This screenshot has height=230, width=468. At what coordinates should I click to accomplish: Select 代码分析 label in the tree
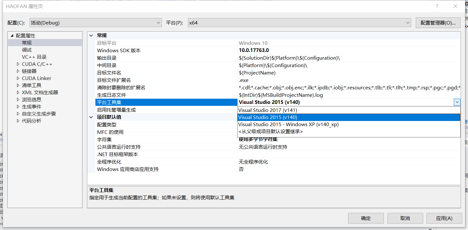pyautogui.click(x=32, y=121)
